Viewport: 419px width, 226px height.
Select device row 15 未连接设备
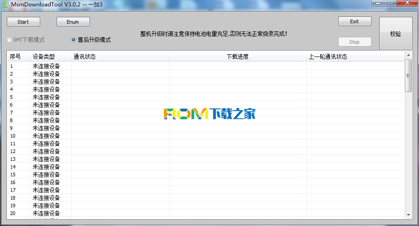[206, 174]
